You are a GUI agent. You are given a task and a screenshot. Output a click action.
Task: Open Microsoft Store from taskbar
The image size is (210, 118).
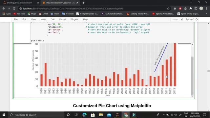click(93, 115)
